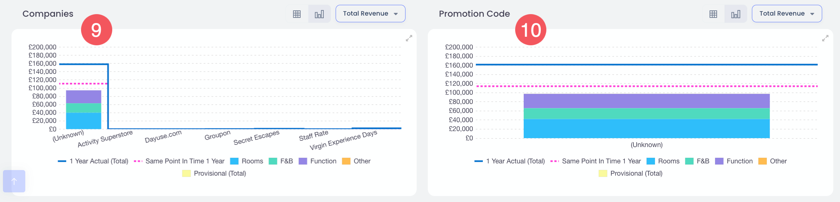Click the Other orange swatch in Companies legend
The width and height of the screenshot is (840, 202).
pos(346,161)
